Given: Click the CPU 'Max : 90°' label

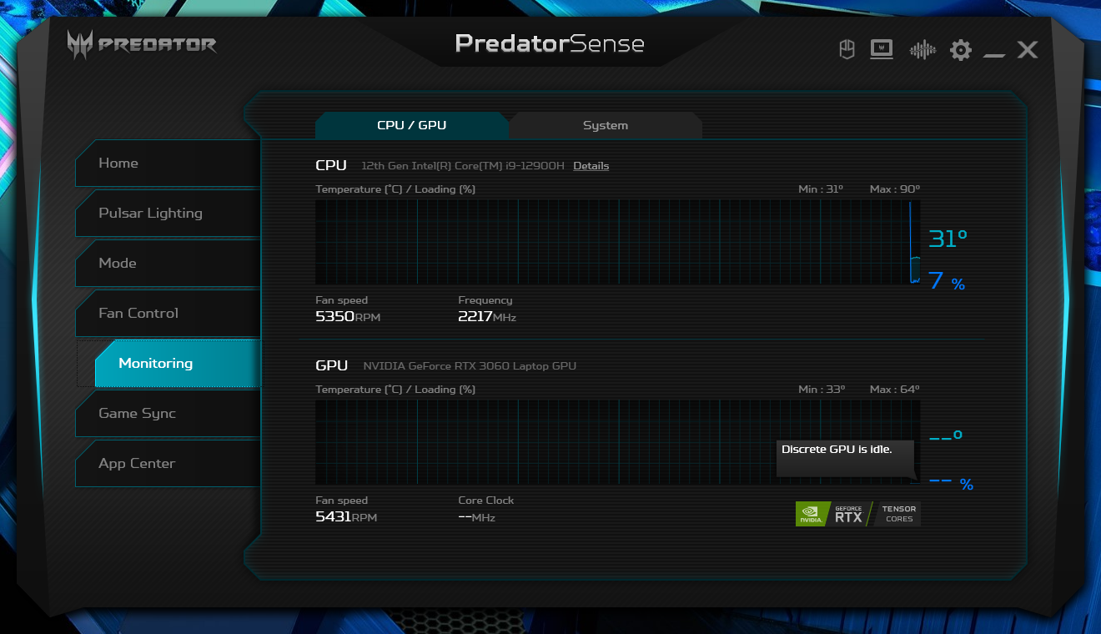Looking at the screenshot, I should point(895,189).
